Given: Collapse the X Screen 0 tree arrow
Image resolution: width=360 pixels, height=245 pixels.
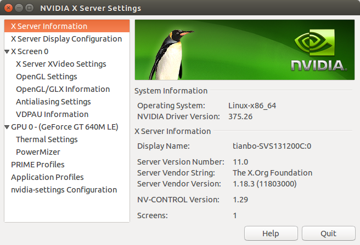Looking at the screenshot, I should tap(7, 52).
